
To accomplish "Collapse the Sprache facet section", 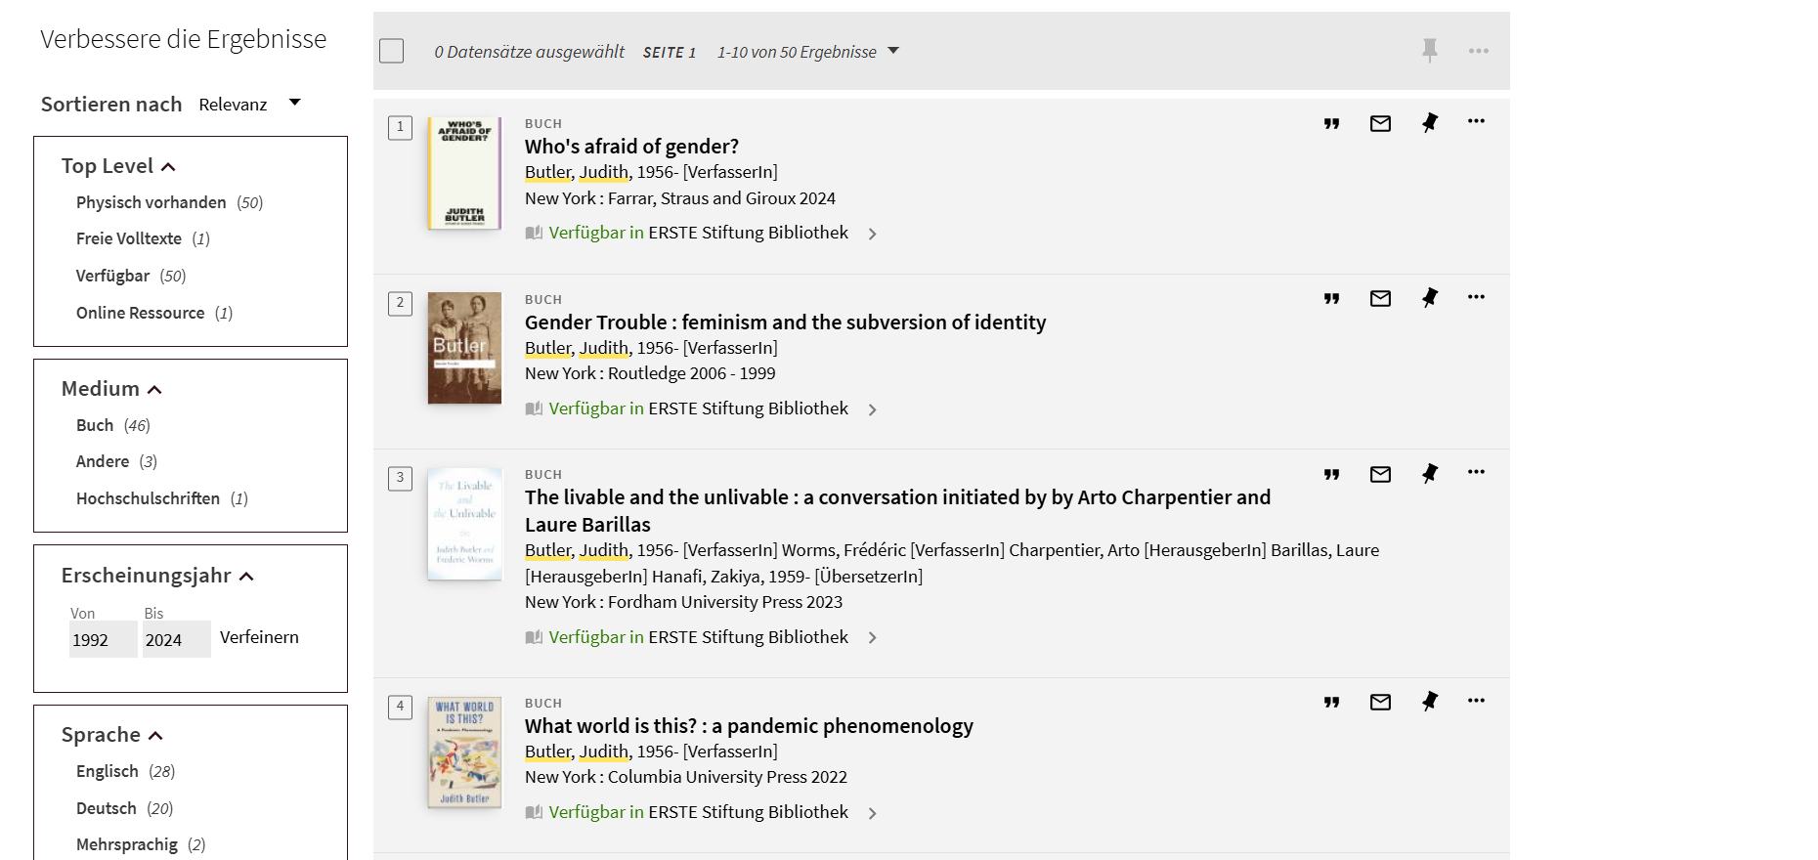I will click(111, 735).
